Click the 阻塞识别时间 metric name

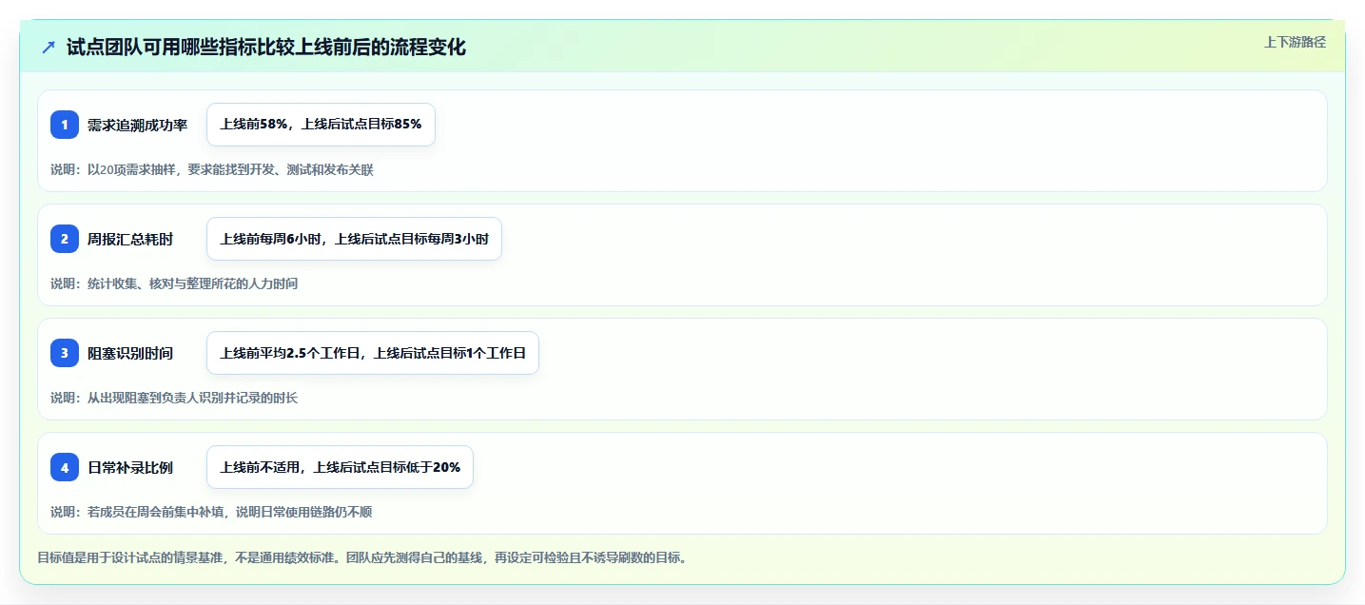point(130,353)
